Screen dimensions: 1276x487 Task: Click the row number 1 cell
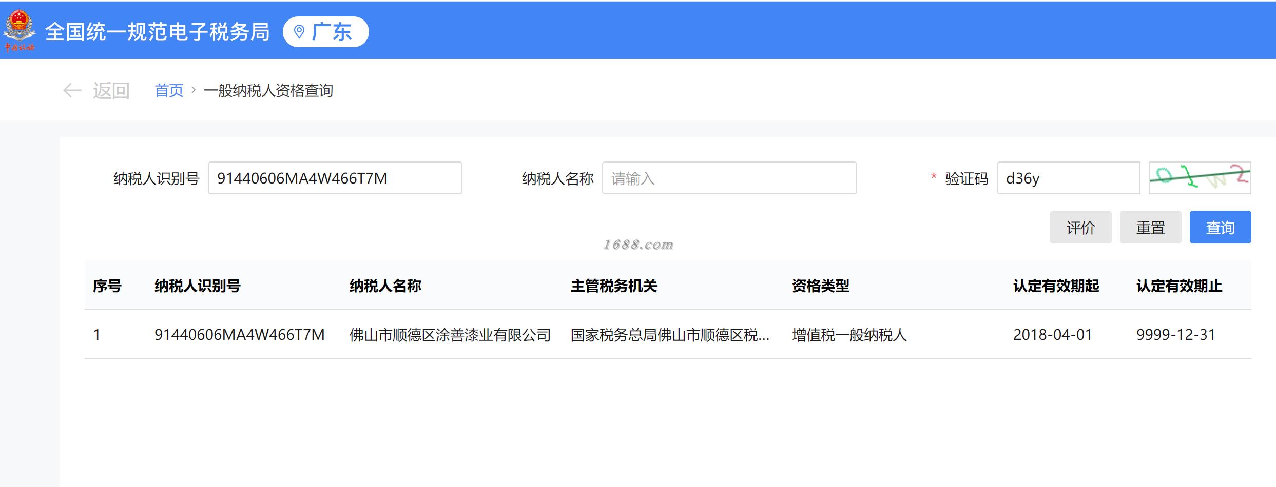click(x=97, y=335)
